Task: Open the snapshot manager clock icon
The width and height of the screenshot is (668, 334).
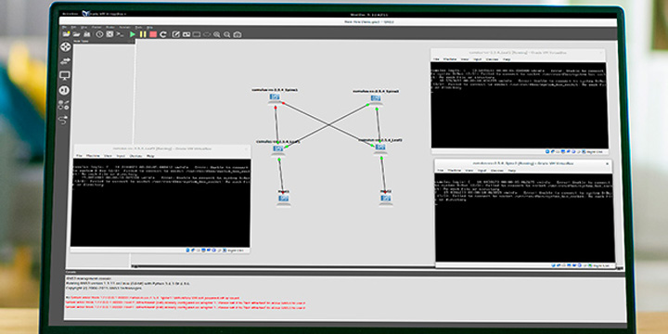Action: pyautogui.click(x=99, y=34)
